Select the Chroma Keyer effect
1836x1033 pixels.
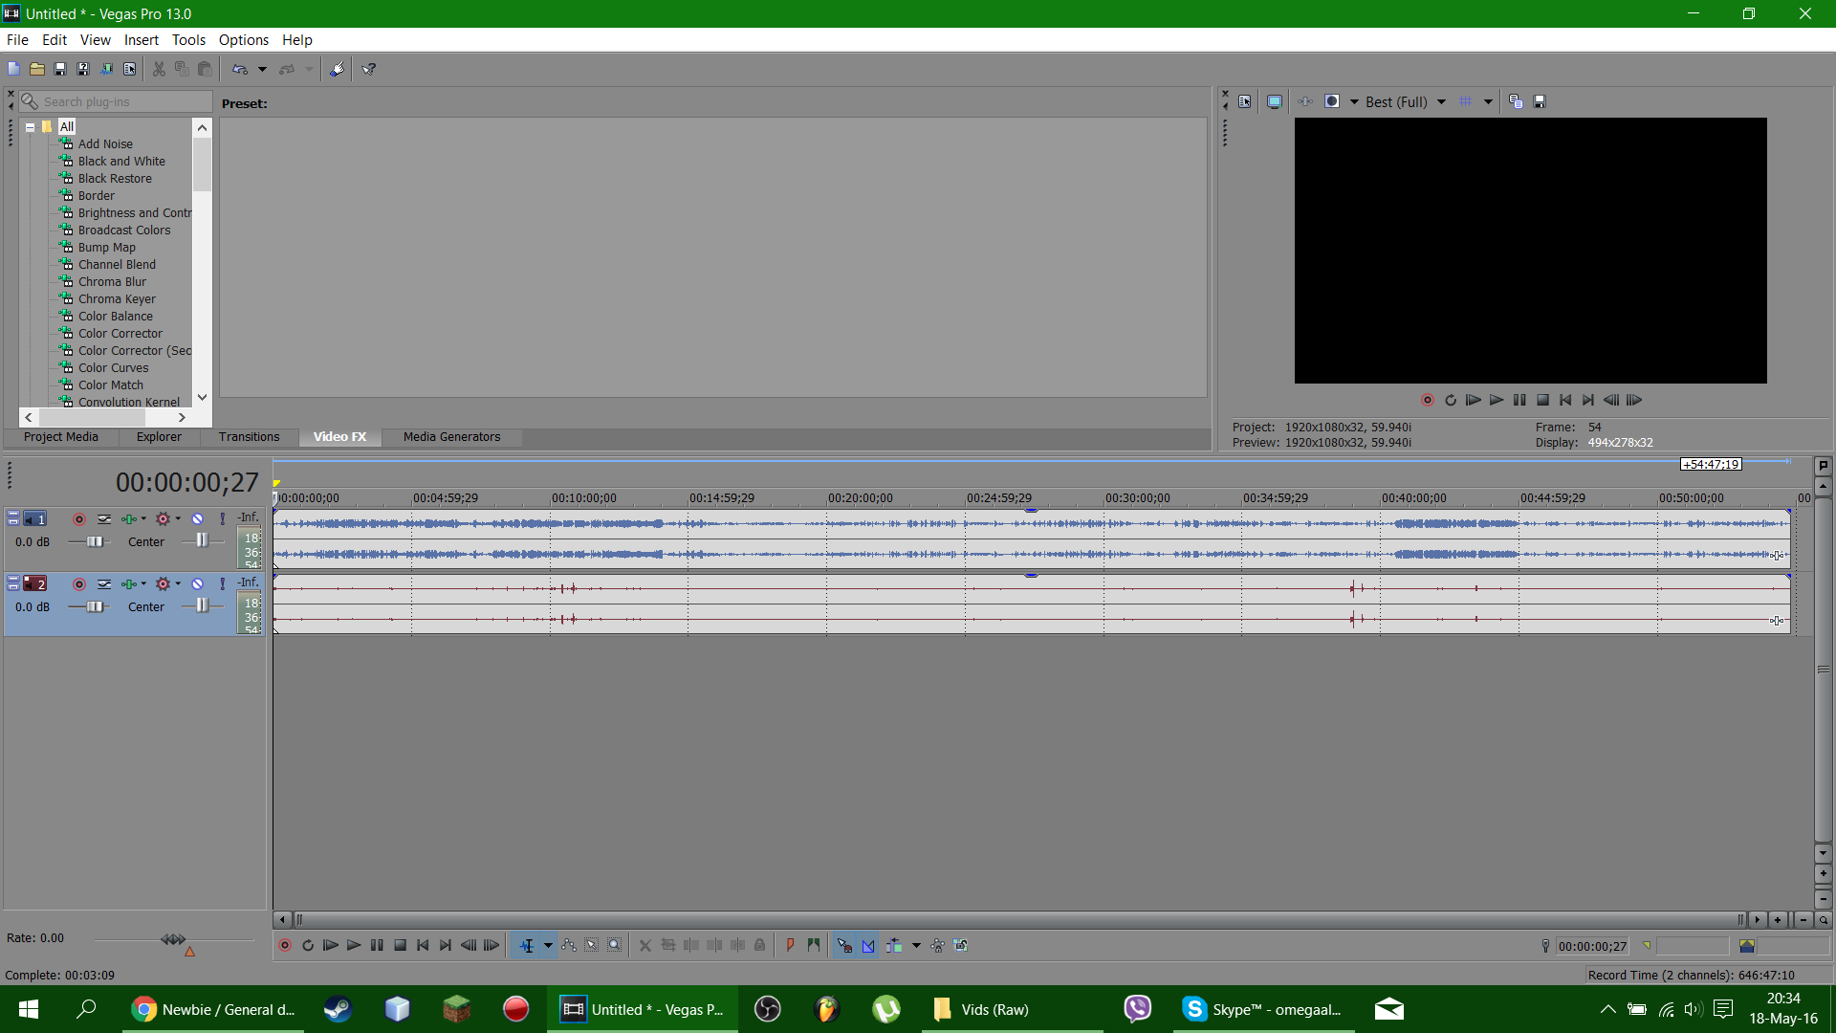click(x=117, y=299)
